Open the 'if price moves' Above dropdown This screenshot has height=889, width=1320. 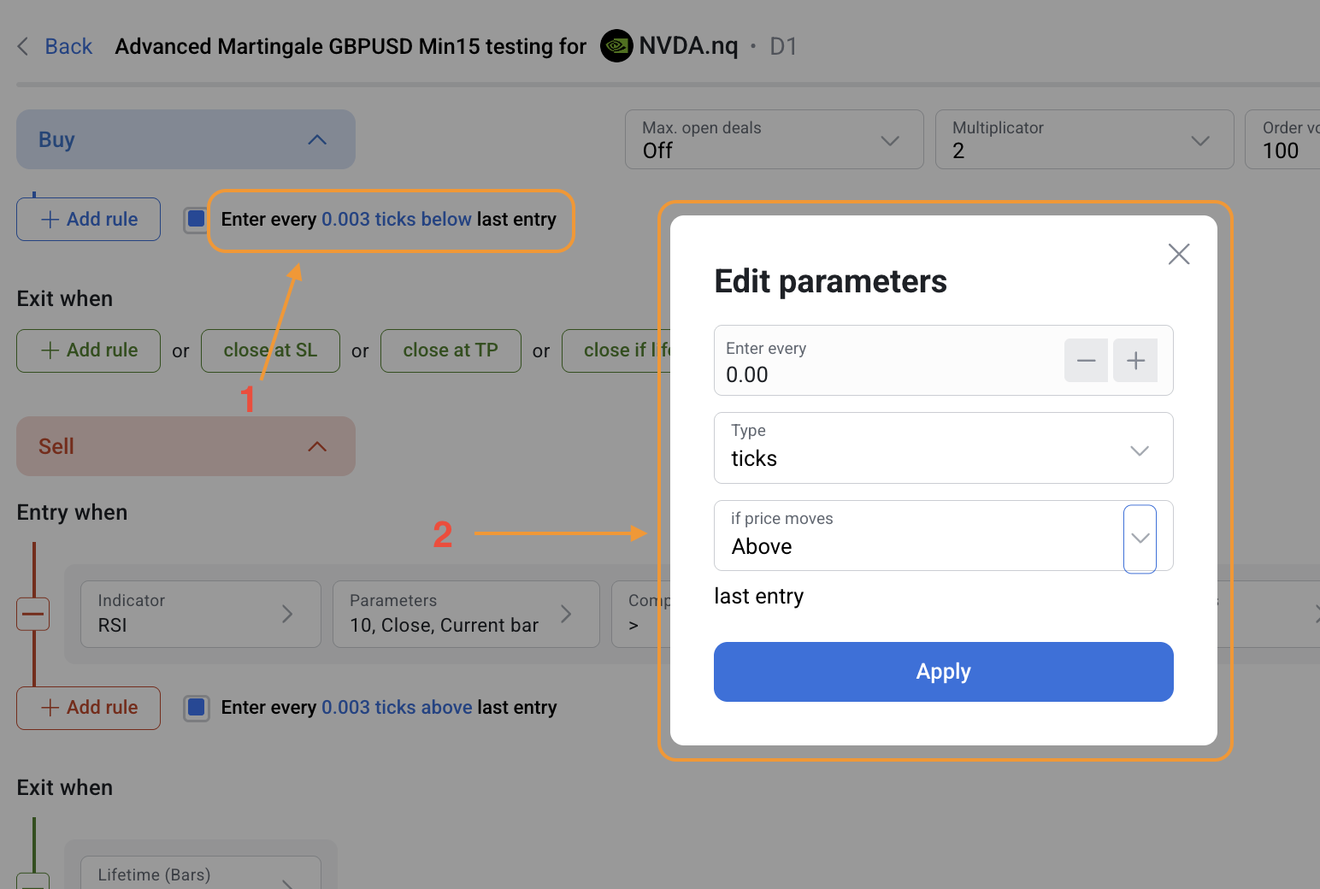click(944, 536)
